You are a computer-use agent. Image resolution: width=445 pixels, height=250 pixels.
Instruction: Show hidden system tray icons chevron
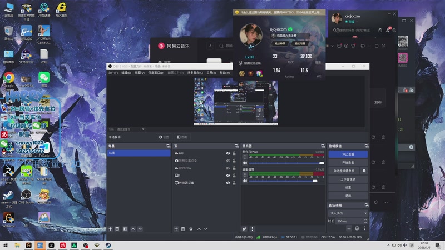388,246
